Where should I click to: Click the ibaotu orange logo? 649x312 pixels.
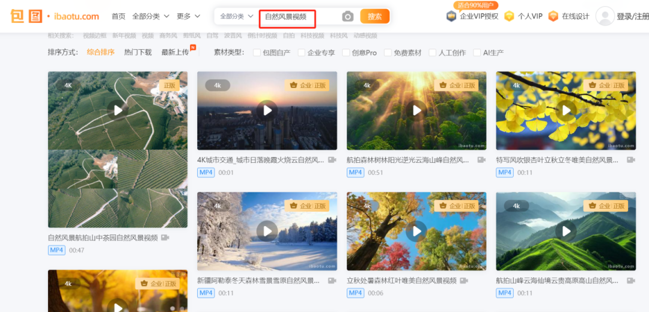coord(54,17)
